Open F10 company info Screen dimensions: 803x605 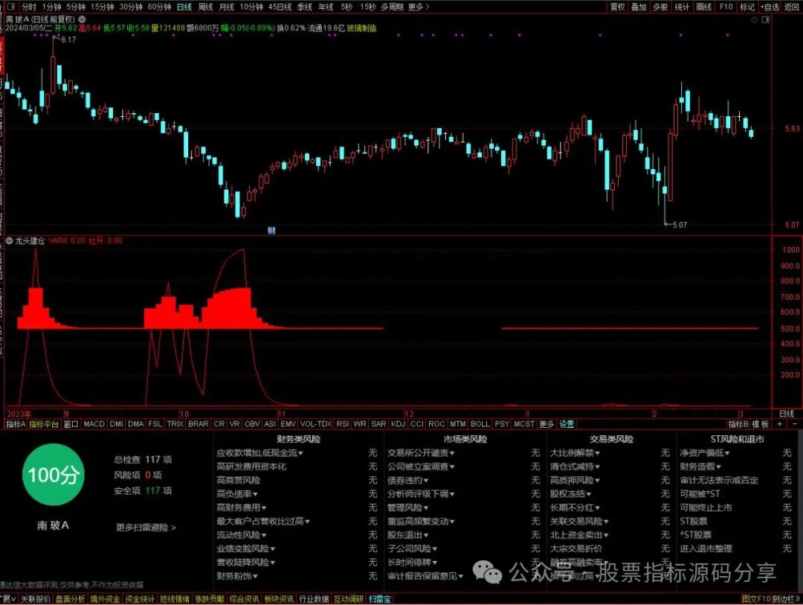726,7
